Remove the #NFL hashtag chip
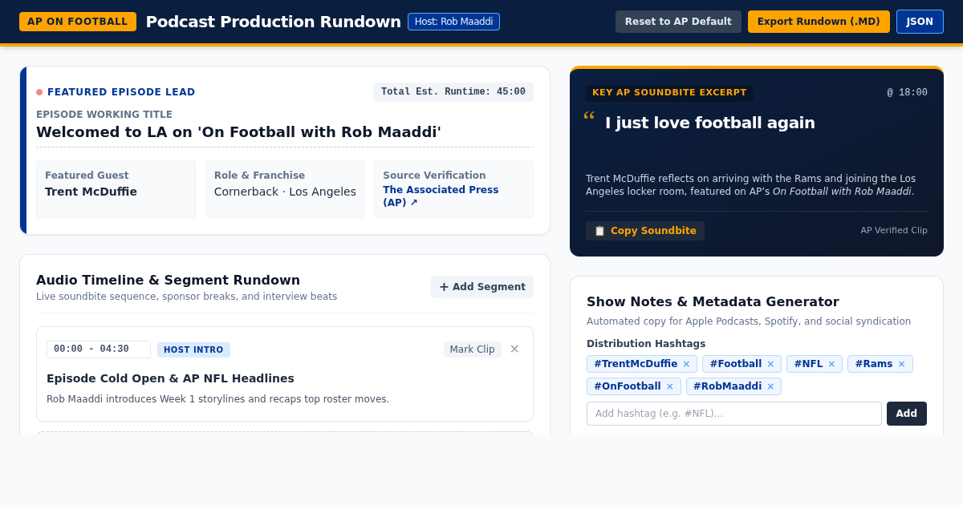 (x=831, y=364)
